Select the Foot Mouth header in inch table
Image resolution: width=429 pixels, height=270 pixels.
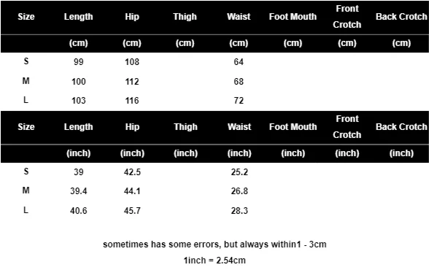[293, 127]
